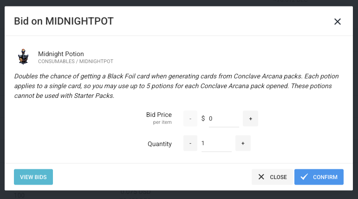Increase the Quantity with plus button

[243, 143]
